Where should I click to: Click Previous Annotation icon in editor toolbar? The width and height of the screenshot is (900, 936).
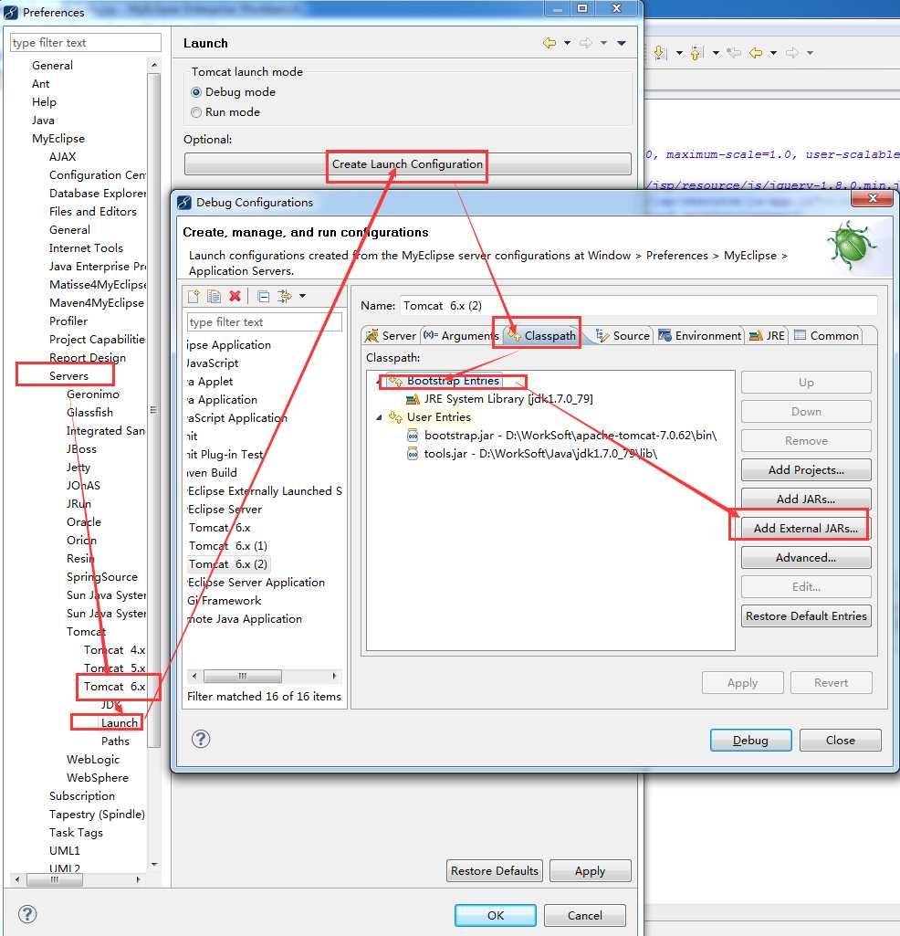[x=696, y=53]
